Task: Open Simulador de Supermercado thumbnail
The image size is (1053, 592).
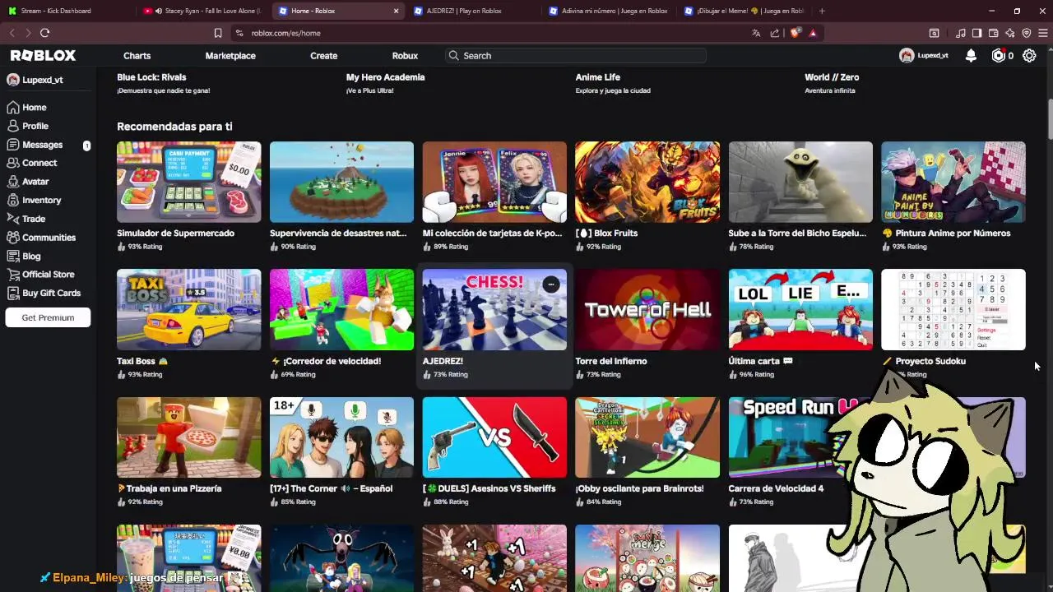Action: pyautogui.click(x=189, y=182)
